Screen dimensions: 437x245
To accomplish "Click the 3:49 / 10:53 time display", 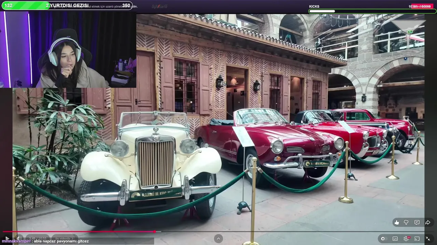I will tap(38, 238).
